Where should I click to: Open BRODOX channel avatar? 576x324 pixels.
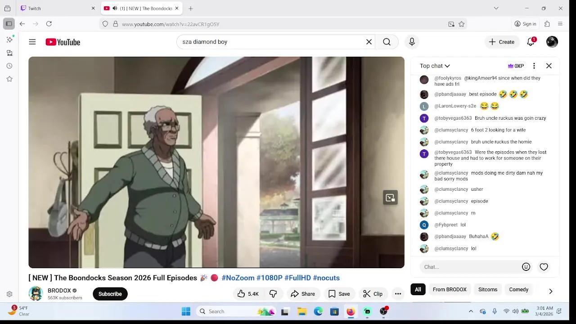(36, 293)
